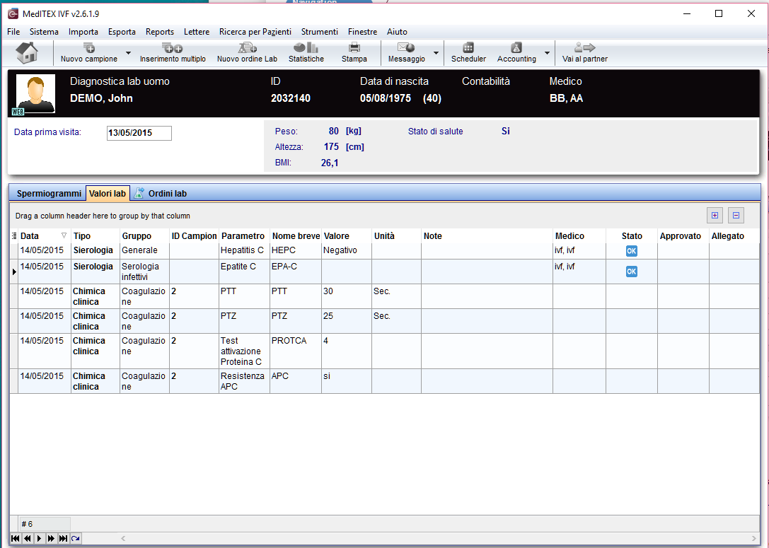The height and width of the screenshot is (548, 769).
Task: Open the Nuovo campione dropdown arrow
Action: click(128, 53)
